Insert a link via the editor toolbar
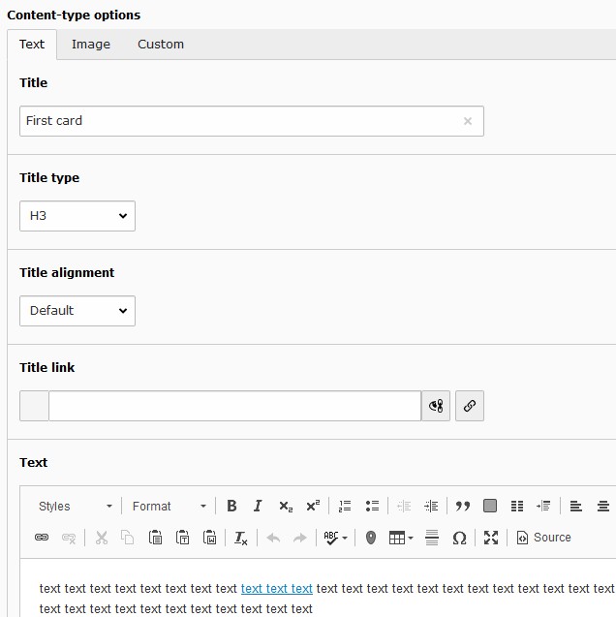 coord(42,538)
